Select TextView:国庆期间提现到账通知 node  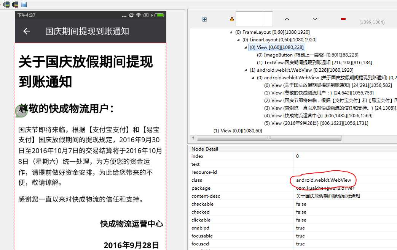[314, 62]
